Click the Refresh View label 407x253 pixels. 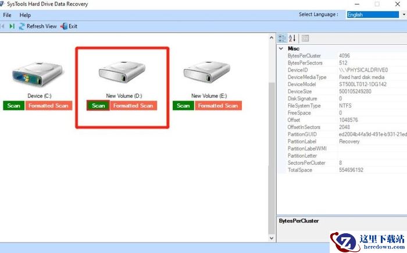click(x=41, y=26)
